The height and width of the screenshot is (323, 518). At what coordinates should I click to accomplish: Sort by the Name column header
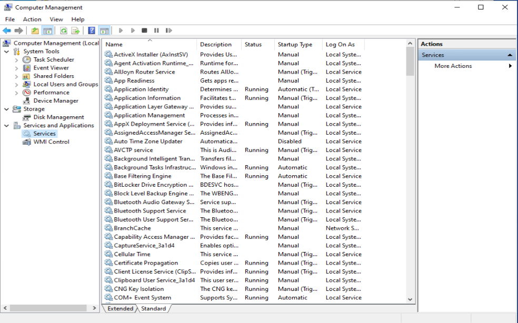(150, 44)
